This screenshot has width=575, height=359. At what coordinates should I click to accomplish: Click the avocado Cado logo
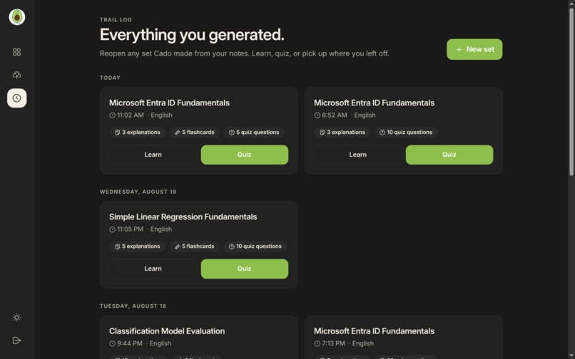tap(17, 17)
